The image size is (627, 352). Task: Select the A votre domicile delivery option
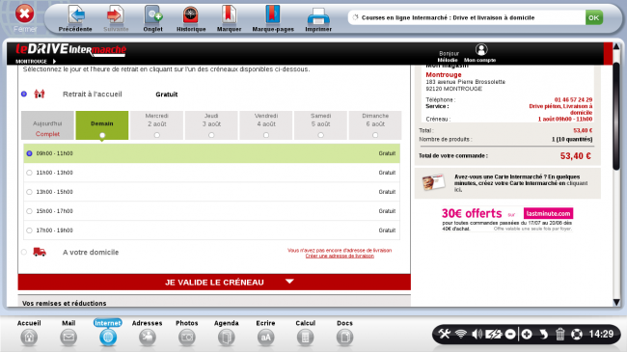(24, 252)
